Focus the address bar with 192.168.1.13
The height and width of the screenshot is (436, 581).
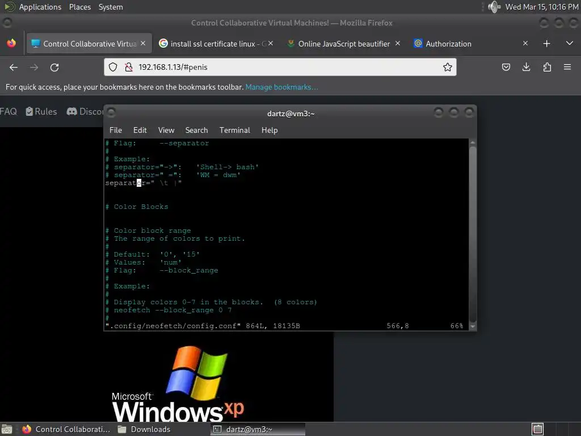click(x=280, y=67)
